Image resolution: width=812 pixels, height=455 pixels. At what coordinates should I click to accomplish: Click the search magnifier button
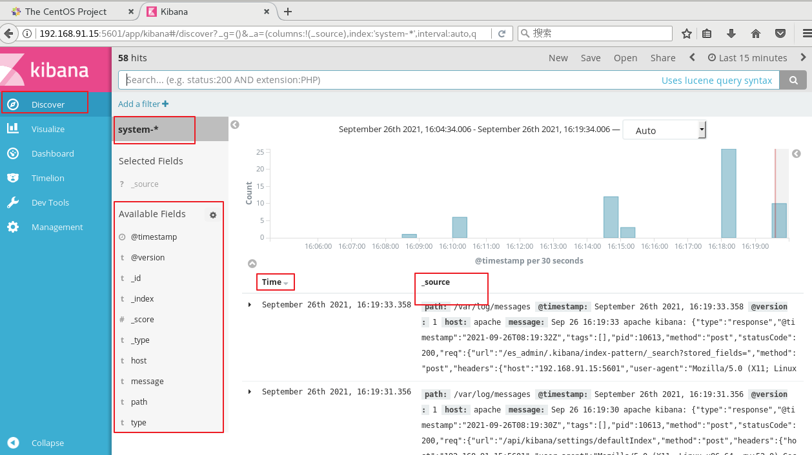click(793, 81)
